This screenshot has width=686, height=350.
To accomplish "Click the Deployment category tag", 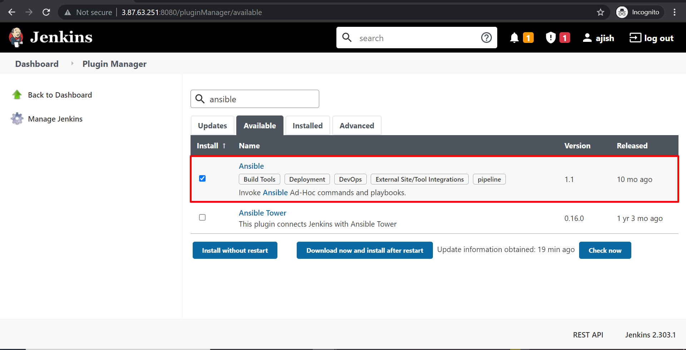I will click(307, 179).
